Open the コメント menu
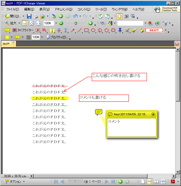 [84, 9]
